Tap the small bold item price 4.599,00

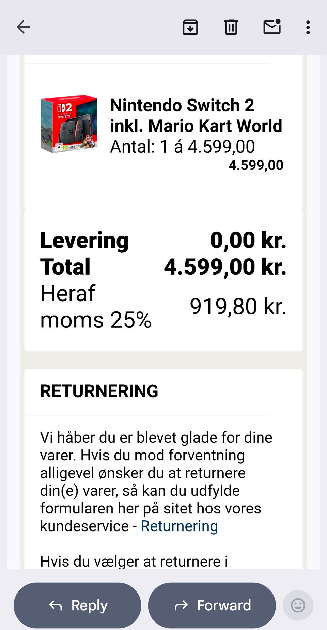click(x=256, y=165)
